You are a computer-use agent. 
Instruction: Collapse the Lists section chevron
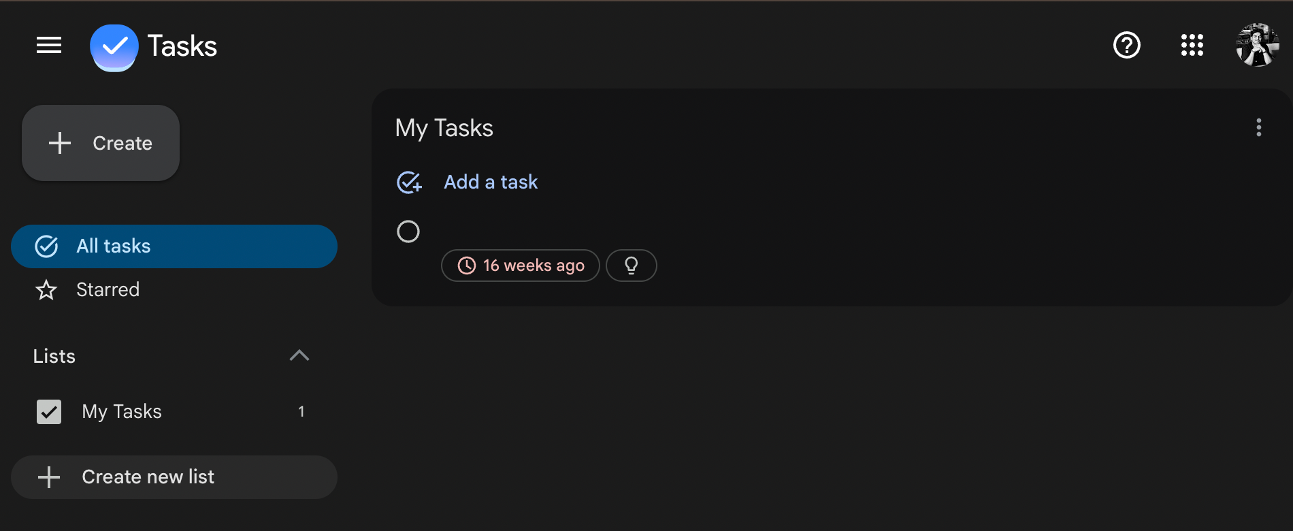(x=299, y=355)
